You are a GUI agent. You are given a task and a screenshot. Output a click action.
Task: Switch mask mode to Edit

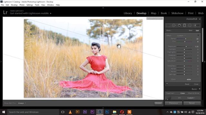point(197,31)
